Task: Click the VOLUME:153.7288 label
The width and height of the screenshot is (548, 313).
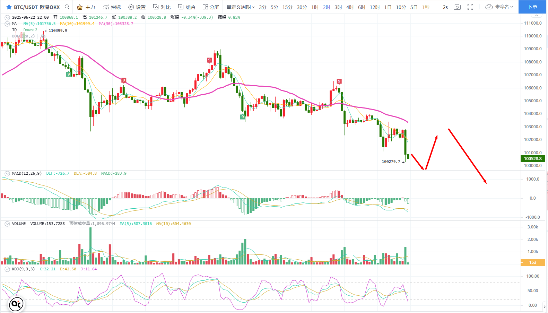Action: click(x=47, y=224)
